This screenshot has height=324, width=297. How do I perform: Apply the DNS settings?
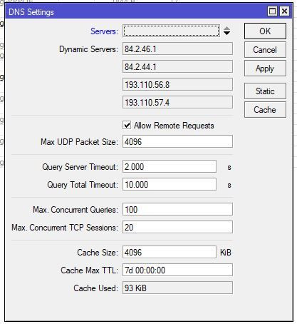[x=265, y=69]
